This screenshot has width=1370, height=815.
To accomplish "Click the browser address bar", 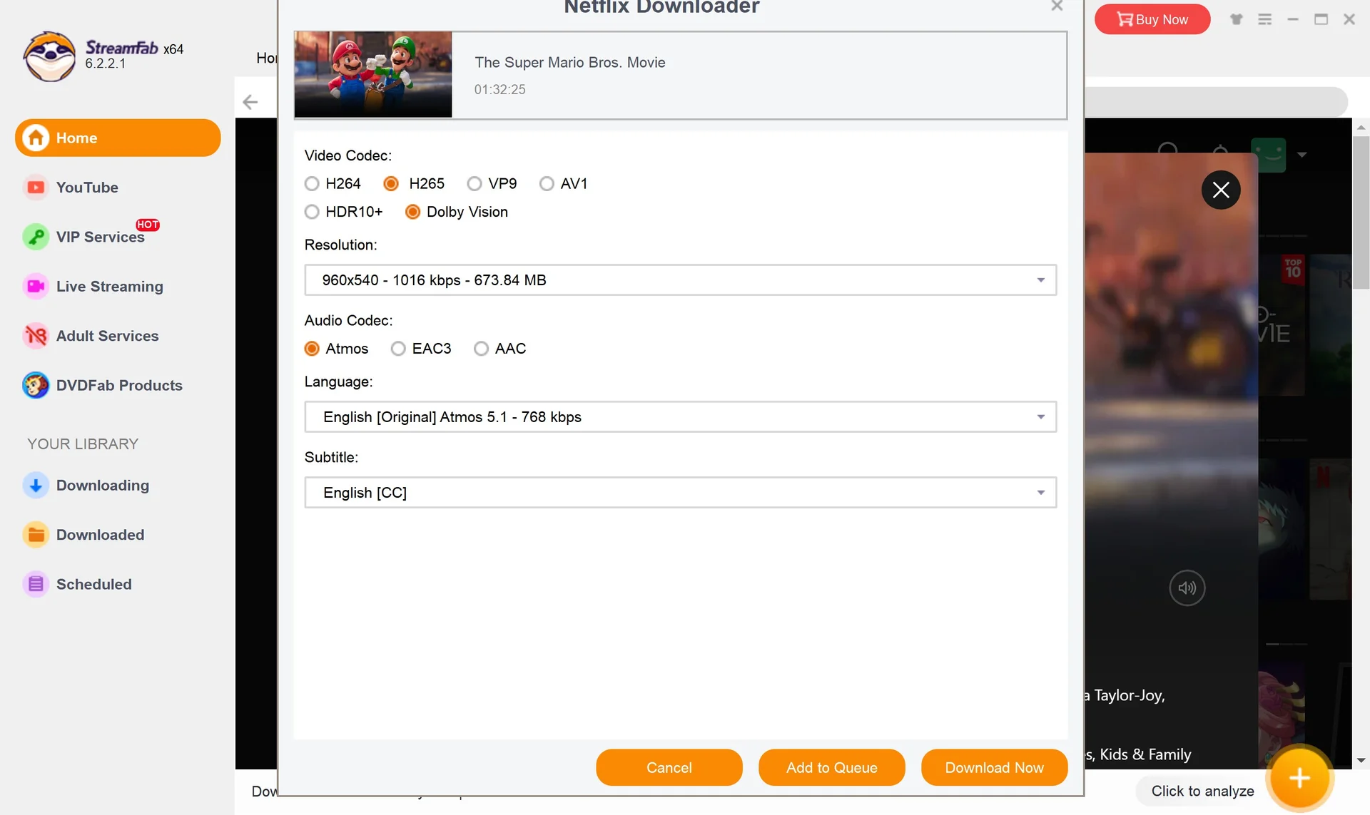I will coord(1216,102).
